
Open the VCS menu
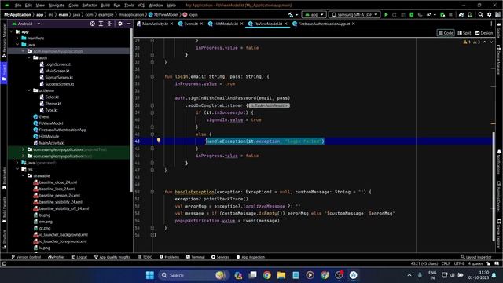tap(141, 6)
